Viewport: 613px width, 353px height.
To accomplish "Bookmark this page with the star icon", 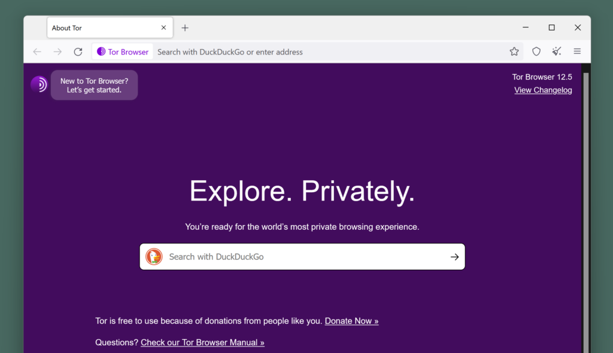I will click(514, 51).
